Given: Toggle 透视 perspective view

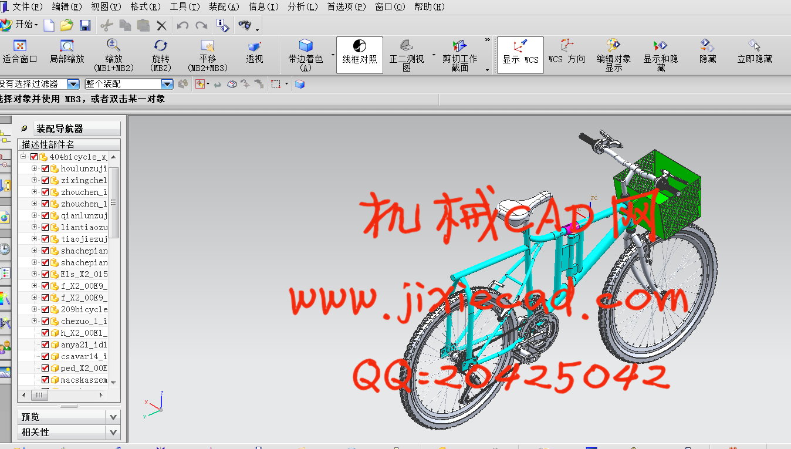Looking at the screenshot, I should pyautogui.click(x=255, y=52).
